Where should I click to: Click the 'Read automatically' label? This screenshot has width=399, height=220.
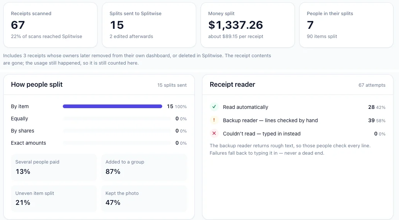tap(246, 107)
